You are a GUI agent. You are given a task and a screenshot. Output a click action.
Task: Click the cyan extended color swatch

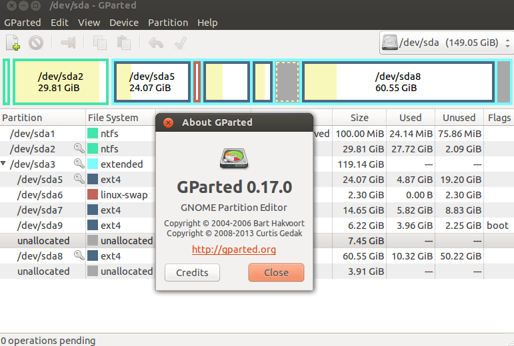93,164
